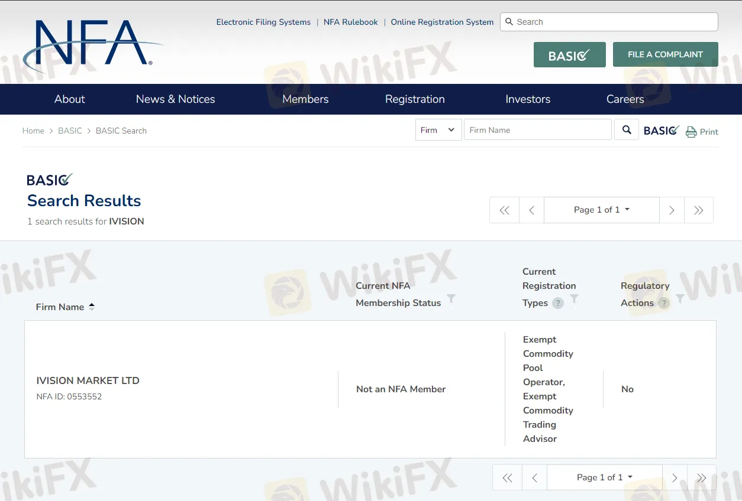
Task: Click the No regulatory actions cell
Action: click(627, 389)
